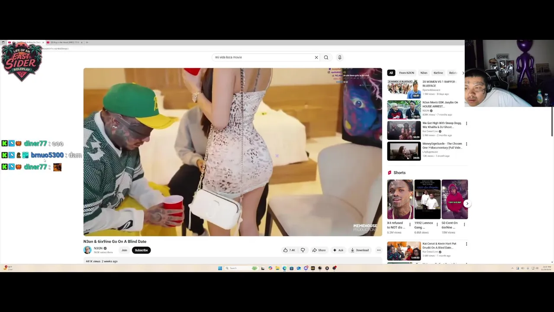Open options menu for MoneySignSuede video
Viewport: 554px width, 312px height.
click(x=466, y=144)
